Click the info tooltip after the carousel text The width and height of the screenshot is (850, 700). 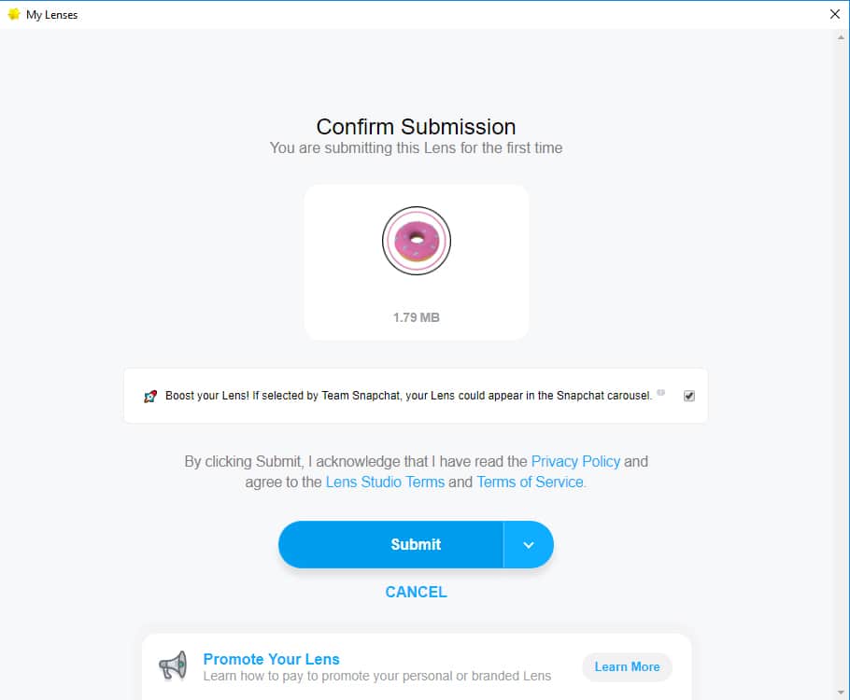tap(661, 394)
